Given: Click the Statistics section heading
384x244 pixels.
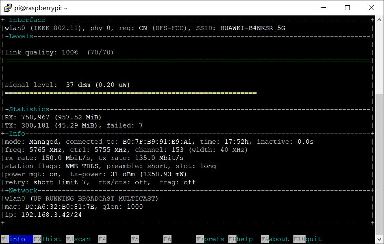Looking at the screenshot, I should coord(29,109).
